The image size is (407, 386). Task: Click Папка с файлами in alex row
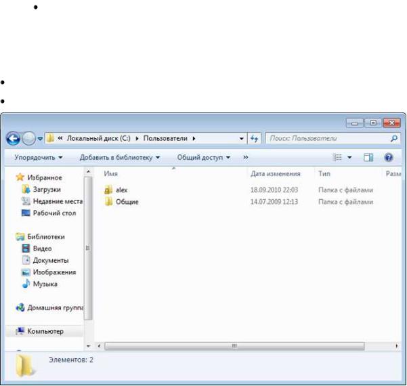tap(345, 190)
